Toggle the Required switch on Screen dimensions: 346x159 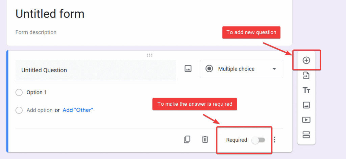point(258,140)
